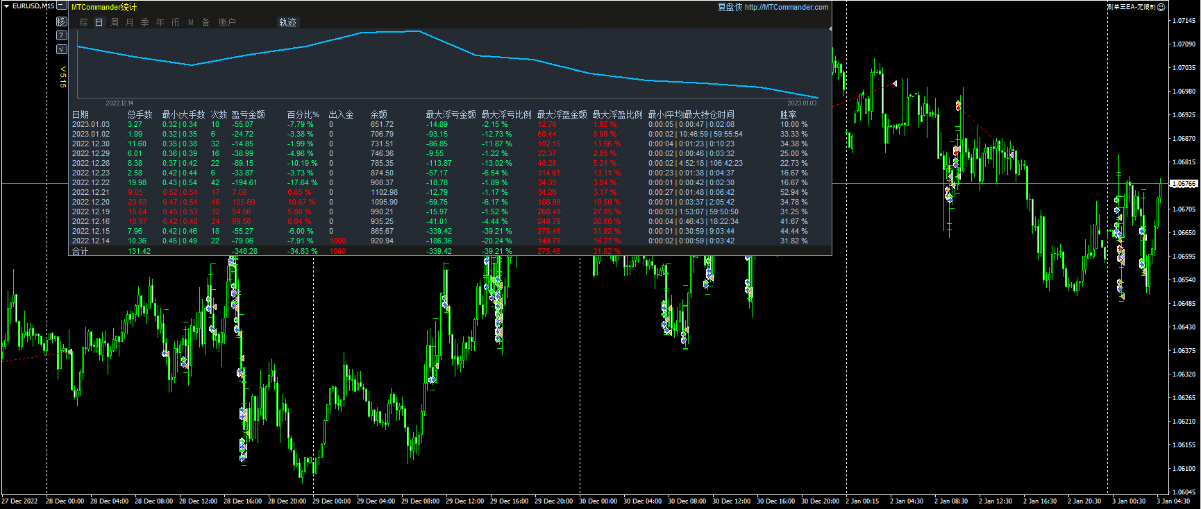The image size is (1201, 509).
Task: Click the small collapse arrow on panel's right edge
Action: [830, 29]
